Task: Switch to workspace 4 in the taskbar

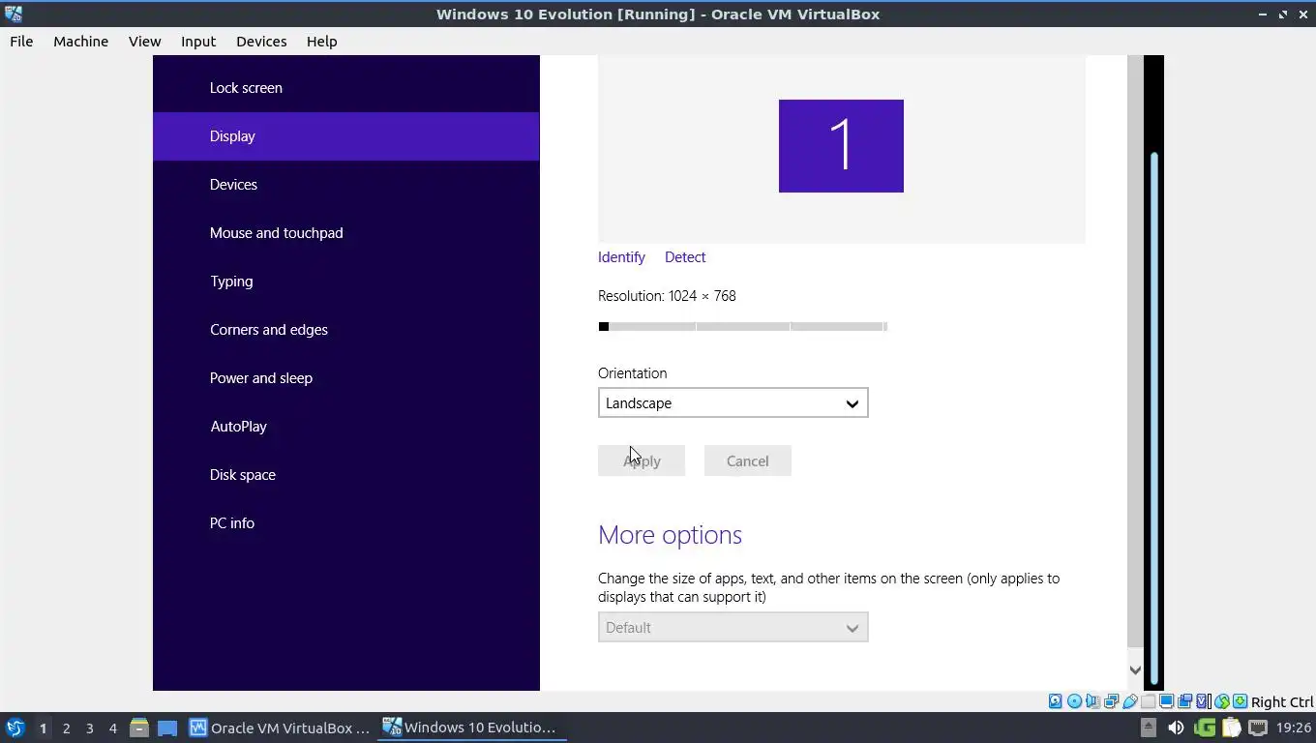Action: coord(112,728)
